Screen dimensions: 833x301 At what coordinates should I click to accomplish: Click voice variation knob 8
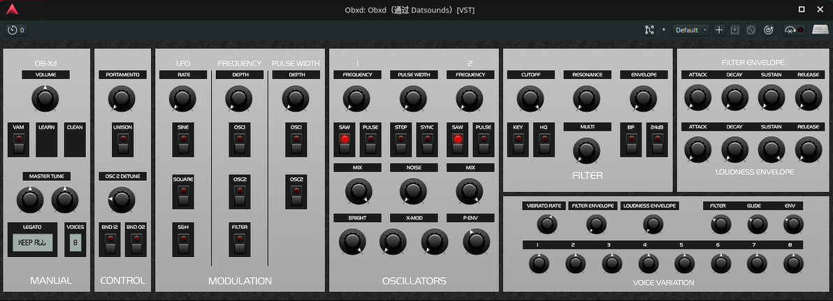(793, 263)
